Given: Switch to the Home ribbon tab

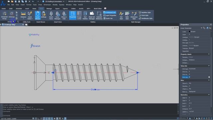Looking at the screenshot, I should (4, 9).
